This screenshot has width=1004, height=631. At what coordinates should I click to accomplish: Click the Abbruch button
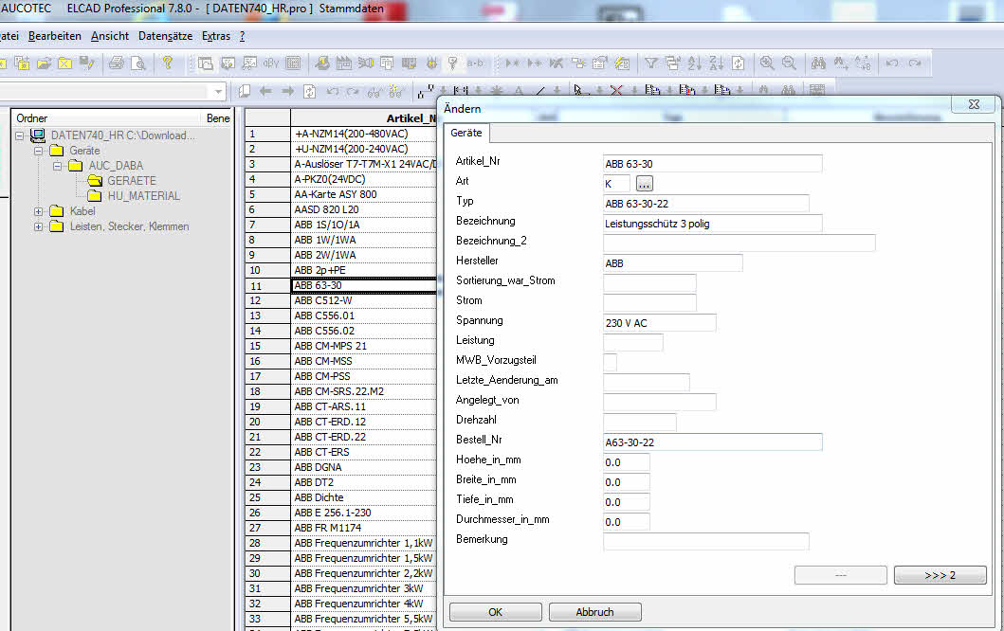(594, 612)
